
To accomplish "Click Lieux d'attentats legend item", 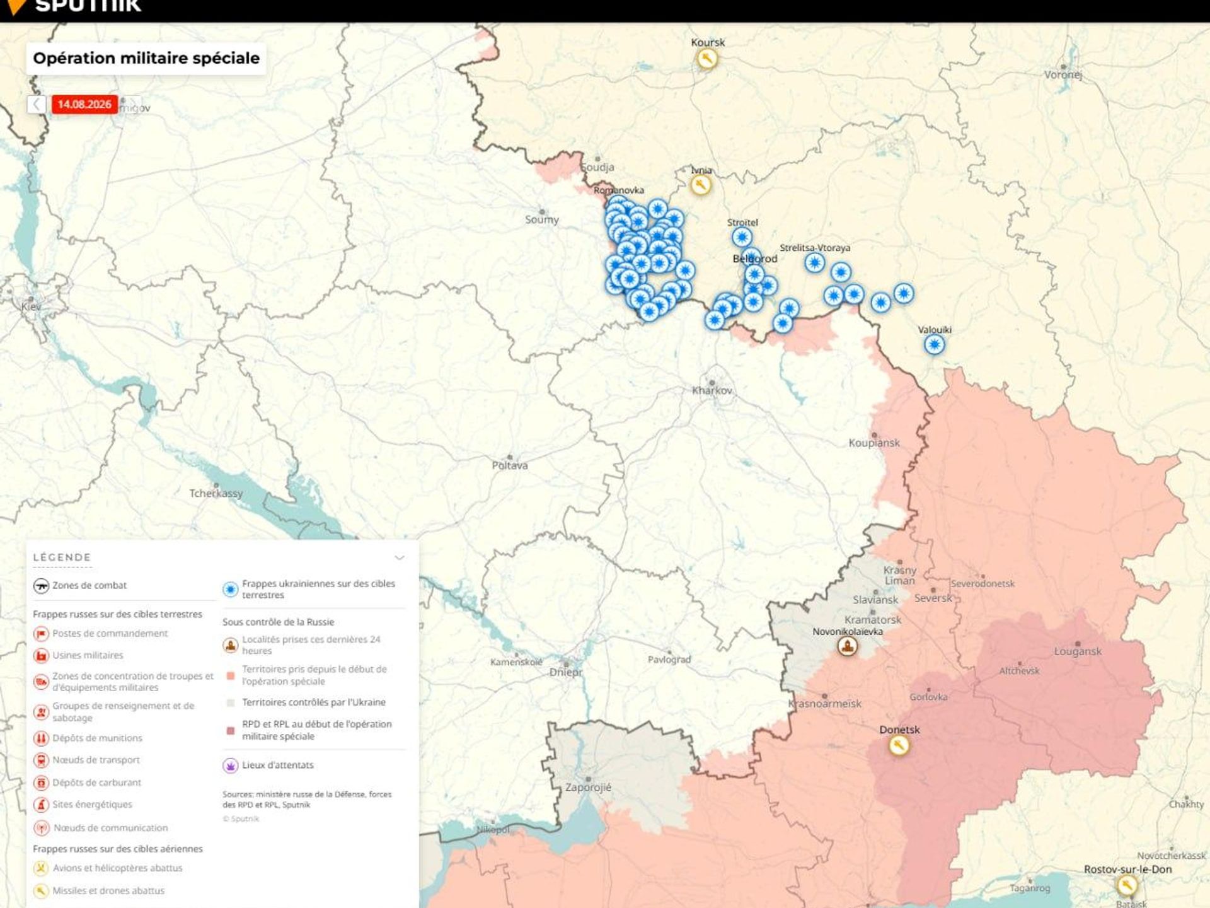I will [x=268, y=765].
